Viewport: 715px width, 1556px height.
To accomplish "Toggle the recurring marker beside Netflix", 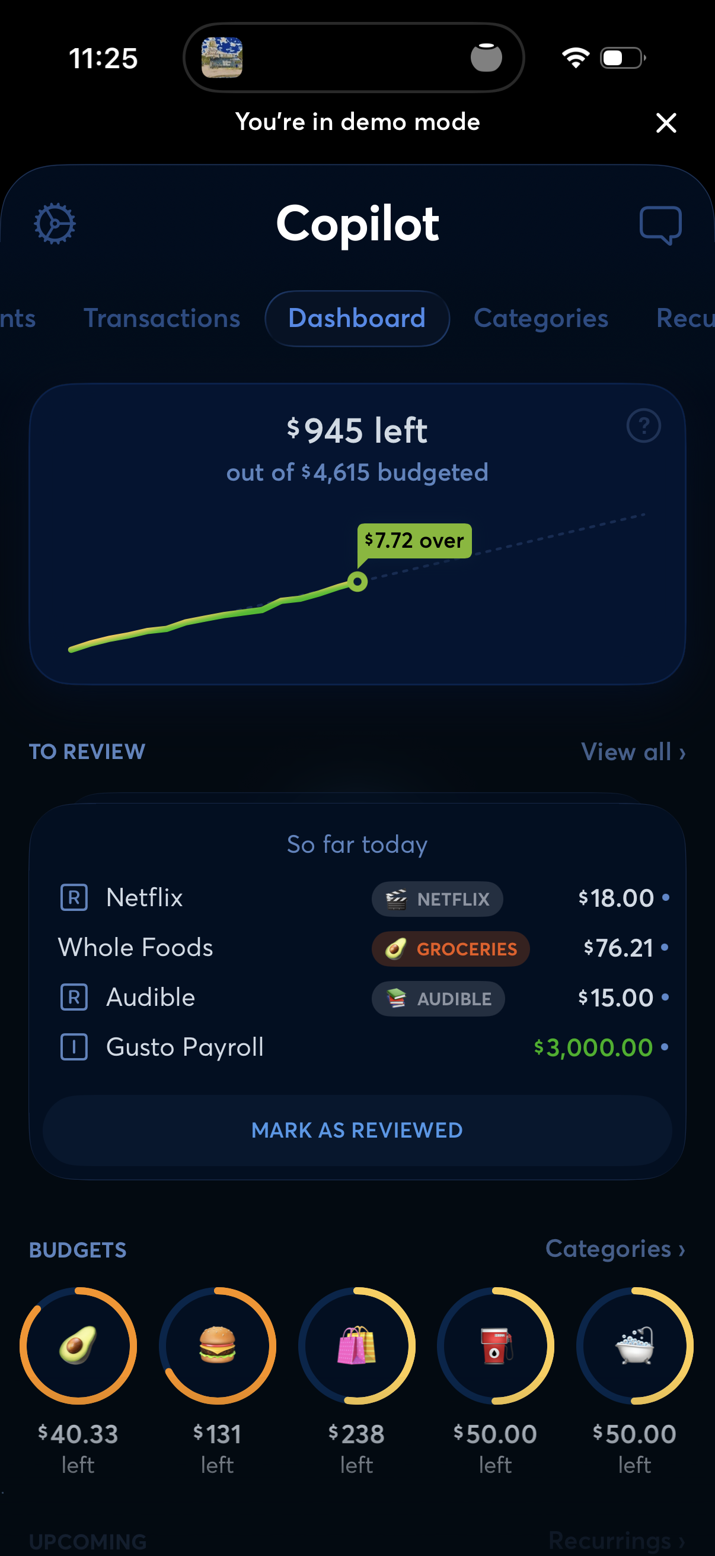I will click(x=74, y=898).
